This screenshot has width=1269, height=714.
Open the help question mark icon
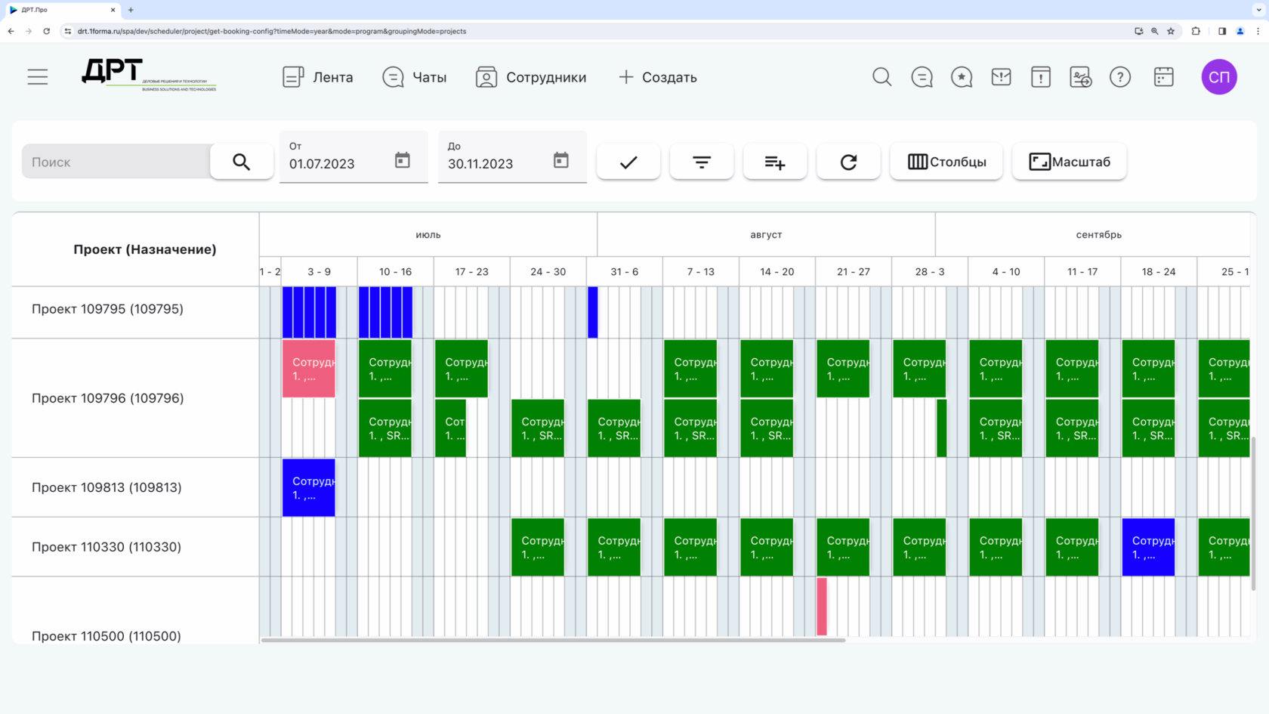tap(1120, 77)
